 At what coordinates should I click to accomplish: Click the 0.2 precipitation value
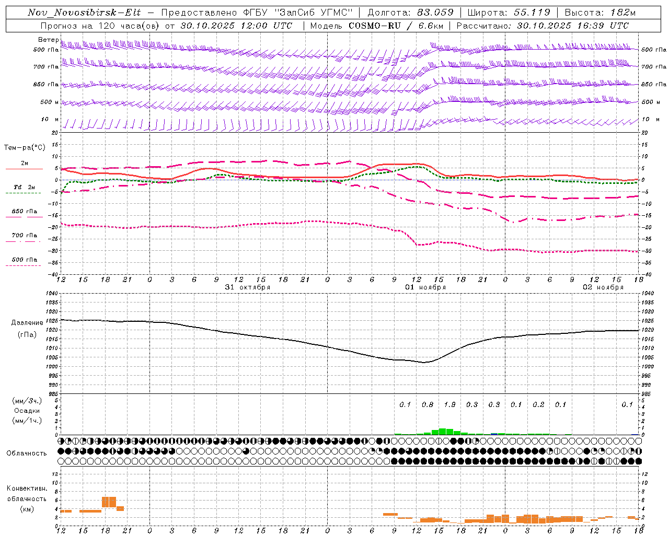coord(538,404)
